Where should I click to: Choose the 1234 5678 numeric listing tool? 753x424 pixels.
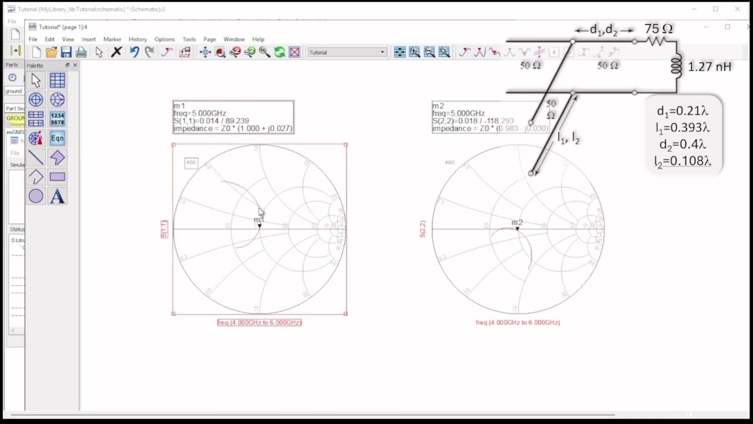[57, 119]
